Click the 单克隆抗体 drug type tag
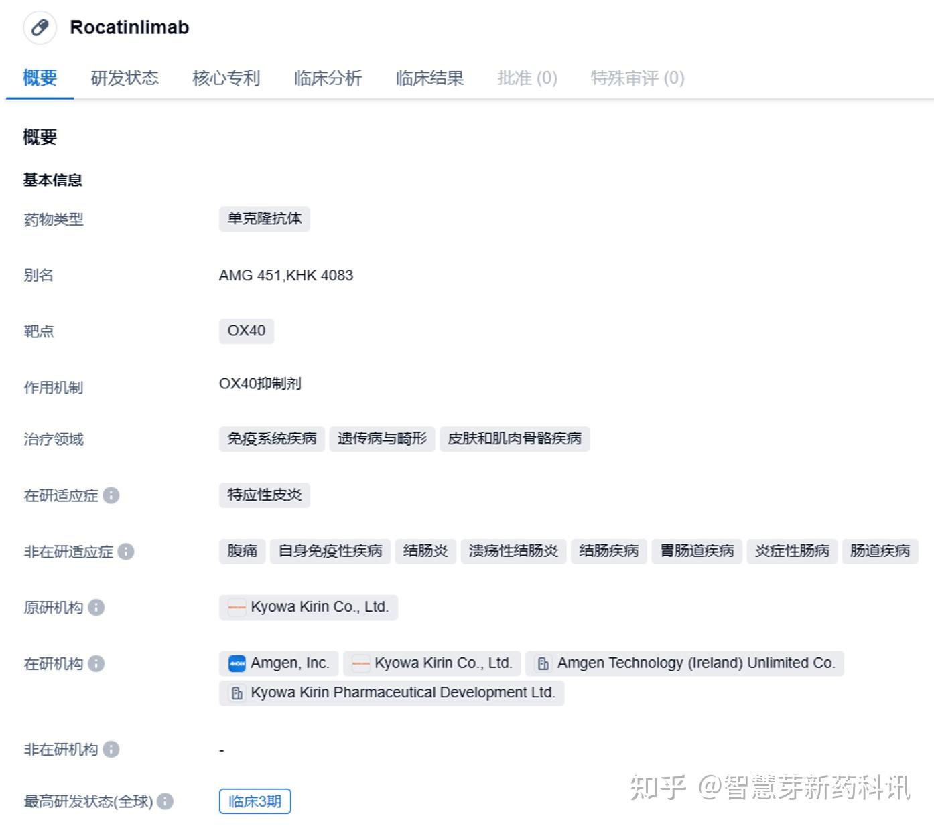This screenshot has width=934, height=826. pyautogui.click(x=264, y=219)
